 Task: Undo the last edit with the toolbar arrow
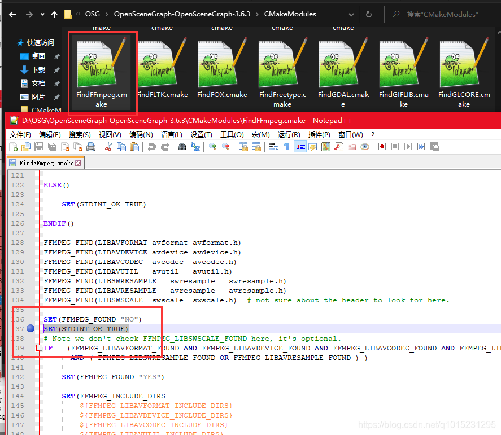coord(152,147)
